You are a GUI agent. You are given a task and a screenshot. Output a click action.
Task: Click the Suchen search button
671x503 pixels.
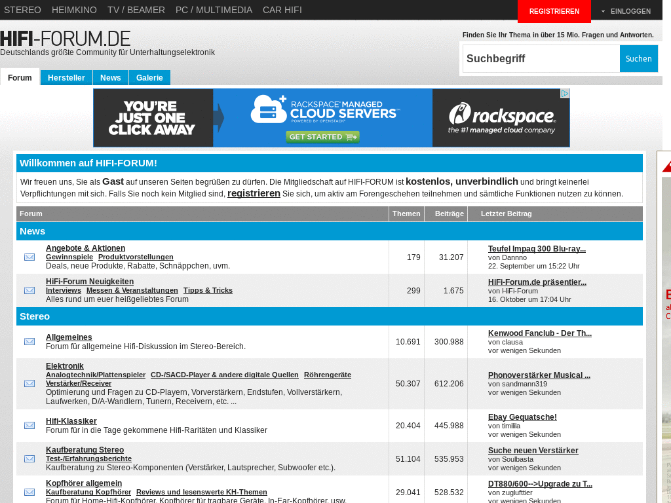point(638,58)
